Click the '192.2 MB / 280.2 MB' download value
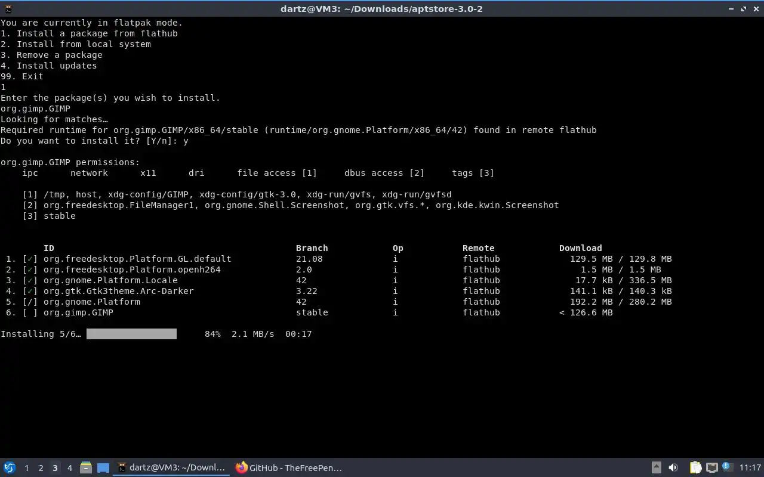The width and height of the screenshot is (764, 477). coord(621,302)
